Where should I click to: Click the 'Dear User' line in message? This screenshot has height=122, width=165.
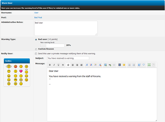click(x=53, y=71)
